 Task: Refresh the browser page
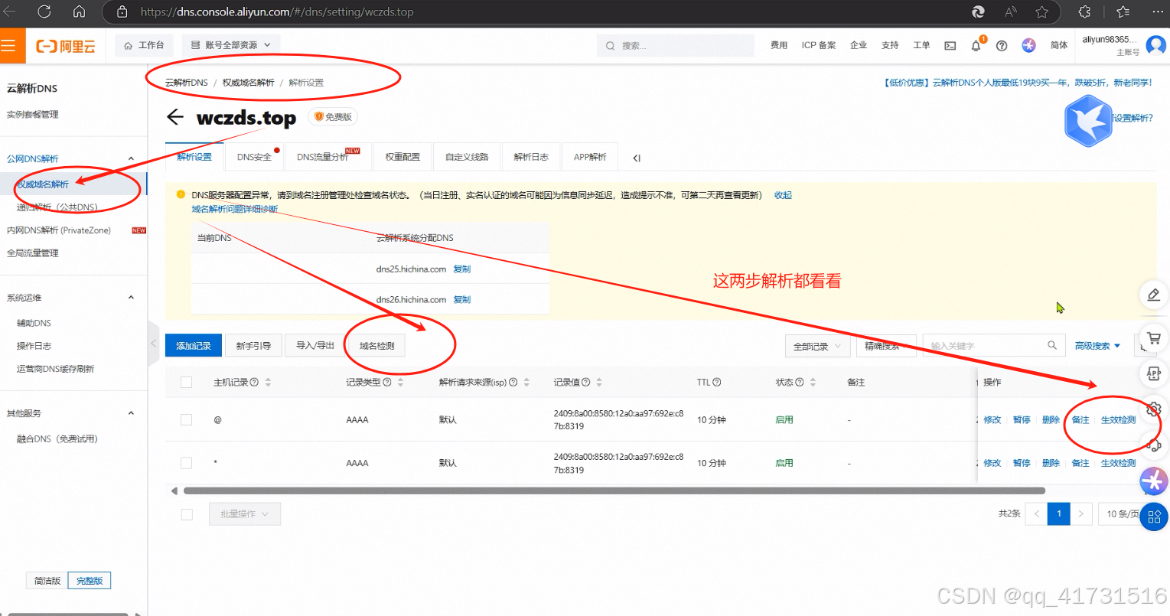pos(44,11)
